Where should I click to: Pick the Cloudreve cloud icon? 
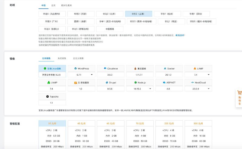click(x=105, y=68)
